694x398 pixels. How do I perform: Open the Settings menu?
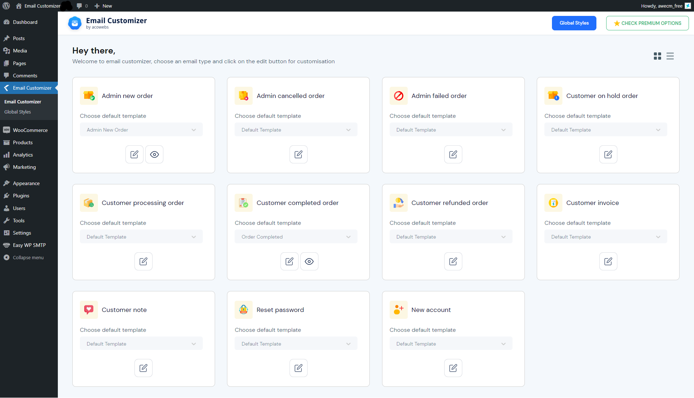coord(29,233)
